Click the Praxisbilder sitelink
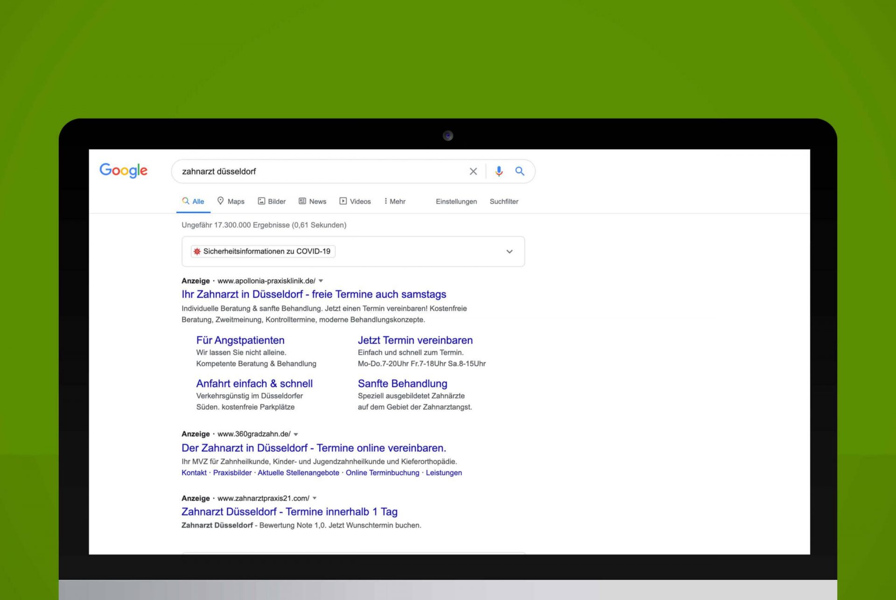Image resolution: width=896 pixels, height=600 pixels. pyautogui.click(x=232, y=473)
